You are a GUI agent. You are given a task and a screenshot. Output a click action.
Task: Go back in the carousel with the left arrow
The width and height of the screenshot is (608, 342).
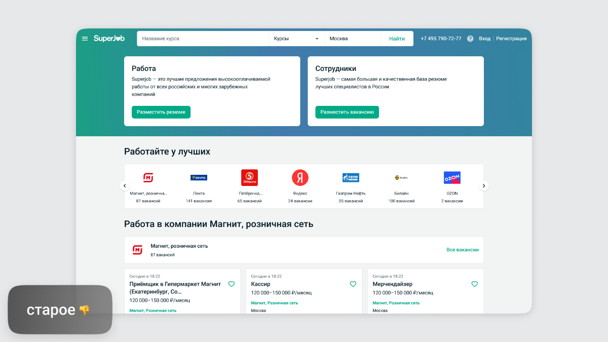[x=125, y=185]
